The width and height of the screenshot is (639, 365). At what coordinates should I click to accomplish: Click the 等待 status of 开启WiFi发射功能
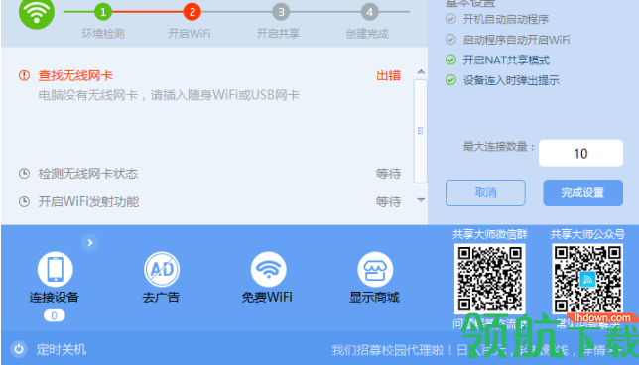coord(388,201)
